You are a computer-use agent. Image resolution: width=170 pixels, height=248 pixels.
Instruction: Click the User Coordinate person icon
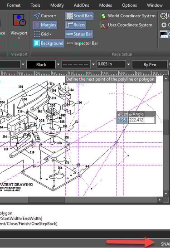[x=103, y=26]
